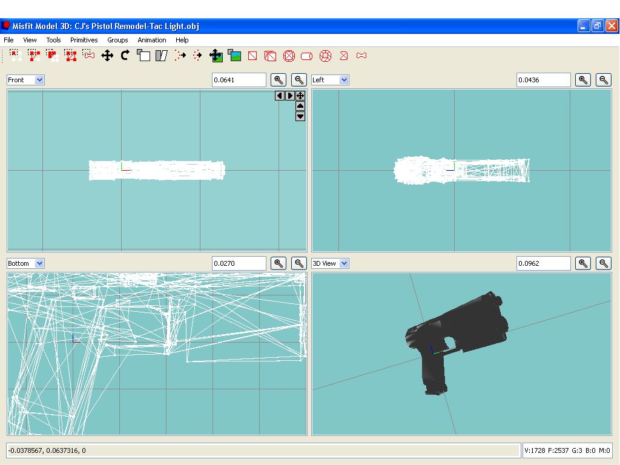Select the Drag Vertex tool
Screen dimensions: 620x465
tap(197, 56)
